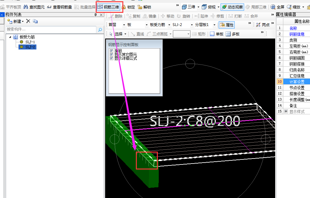Click the 锁定 lock tool
This screenshot has height=198, width=310.
point(128,7)
